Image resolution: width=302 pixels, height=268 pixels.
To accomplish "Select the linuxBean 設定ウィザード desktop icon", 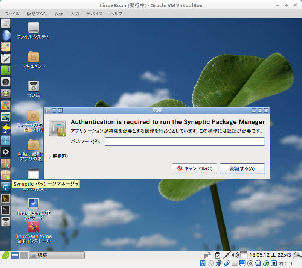I will (x=34, y=209).
